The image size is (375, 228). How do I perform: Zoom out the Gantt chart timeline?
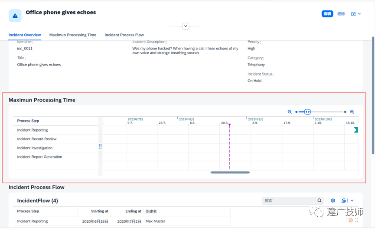pos(290,112)
